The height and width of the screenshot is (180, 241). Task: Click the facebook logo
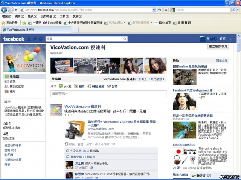[14, 39]
